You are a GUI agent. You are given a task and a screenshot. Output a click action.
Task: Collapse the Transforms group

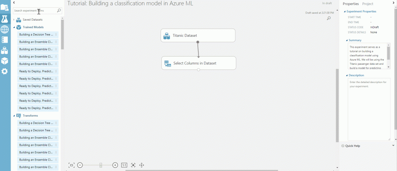point(14,116)
